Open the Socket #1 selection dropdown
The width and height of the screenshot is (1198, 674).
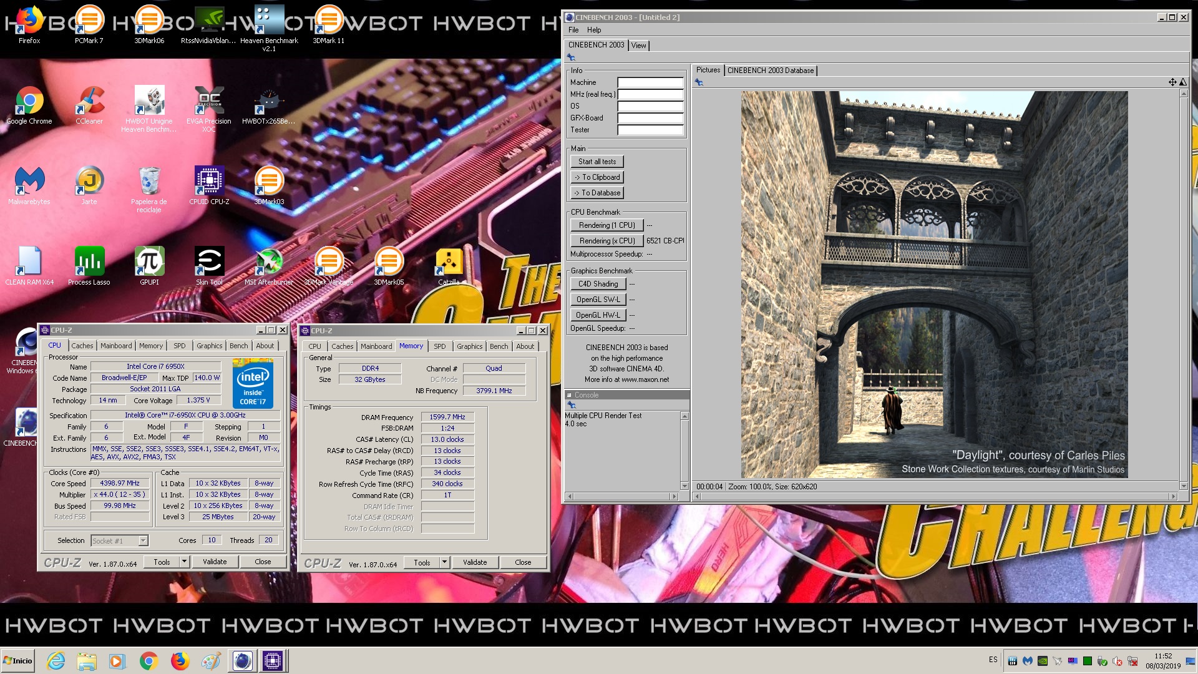tap(120, 541)
